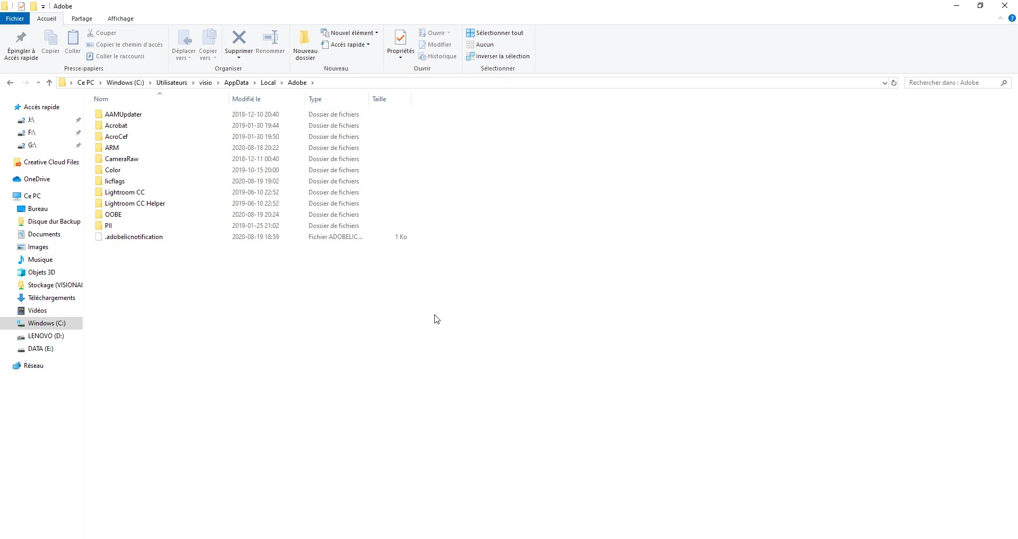Select the Acrobat folder
This screenshot has height=539, width=1018.
116,126
